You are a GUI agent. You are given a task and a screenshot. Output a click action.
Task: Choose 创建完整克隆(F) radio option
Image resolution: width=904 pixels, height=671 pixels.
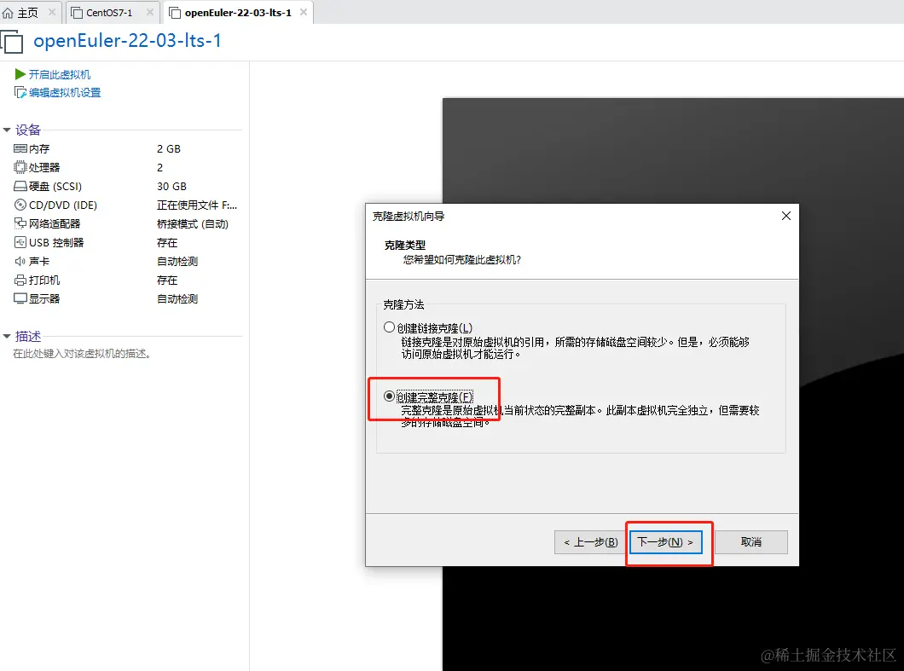(x=389, y=396)
